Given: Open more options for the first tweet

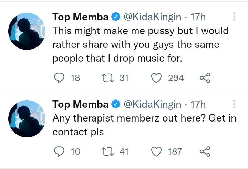Looking at the screenshot, I should point(234,17).
